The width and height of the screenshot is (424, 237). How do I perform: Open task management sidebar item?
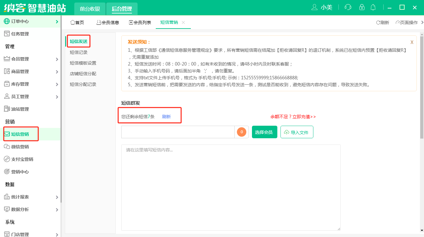coord(20,34)
